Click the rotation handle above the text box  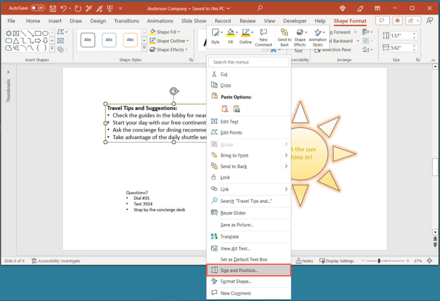174,91
